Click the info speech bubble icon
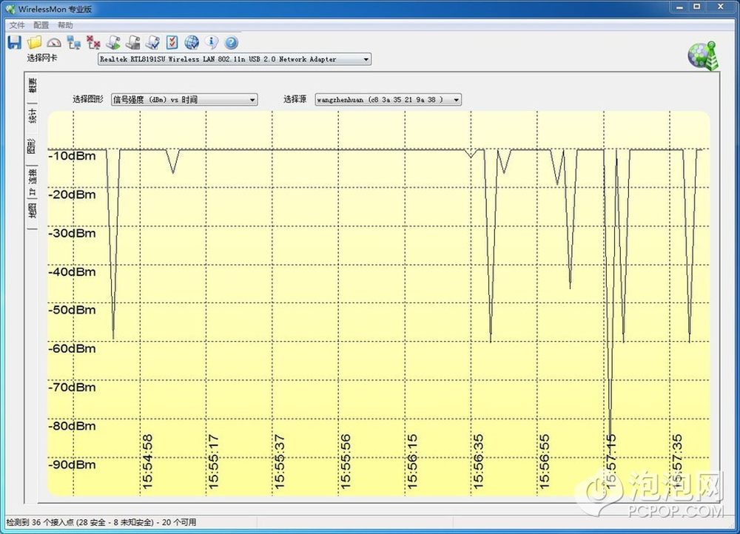Viewport: 740px width, 534px height. pos(212,42)
